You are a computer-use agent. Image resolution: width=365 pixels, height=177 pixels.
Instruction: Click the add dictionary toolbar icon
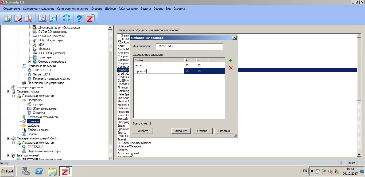click(7, 18)
